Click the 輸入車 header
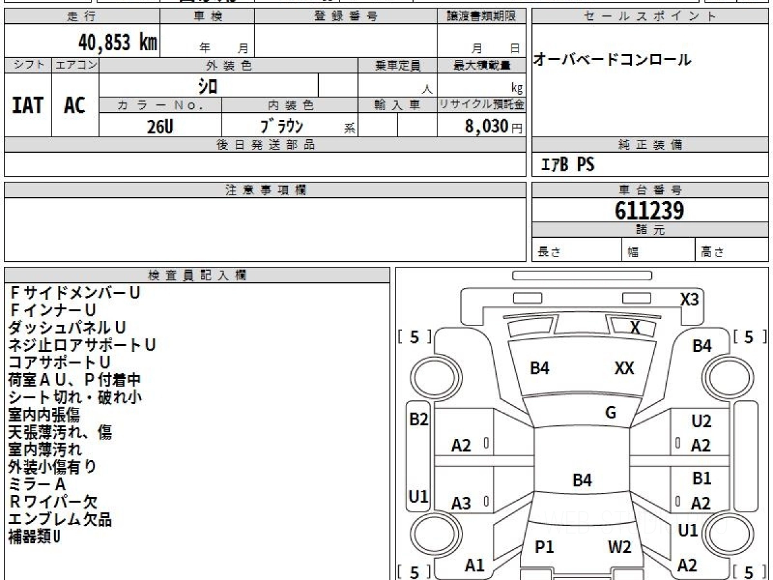The height and width of the screenshot is (580, 773). (397, 105)
